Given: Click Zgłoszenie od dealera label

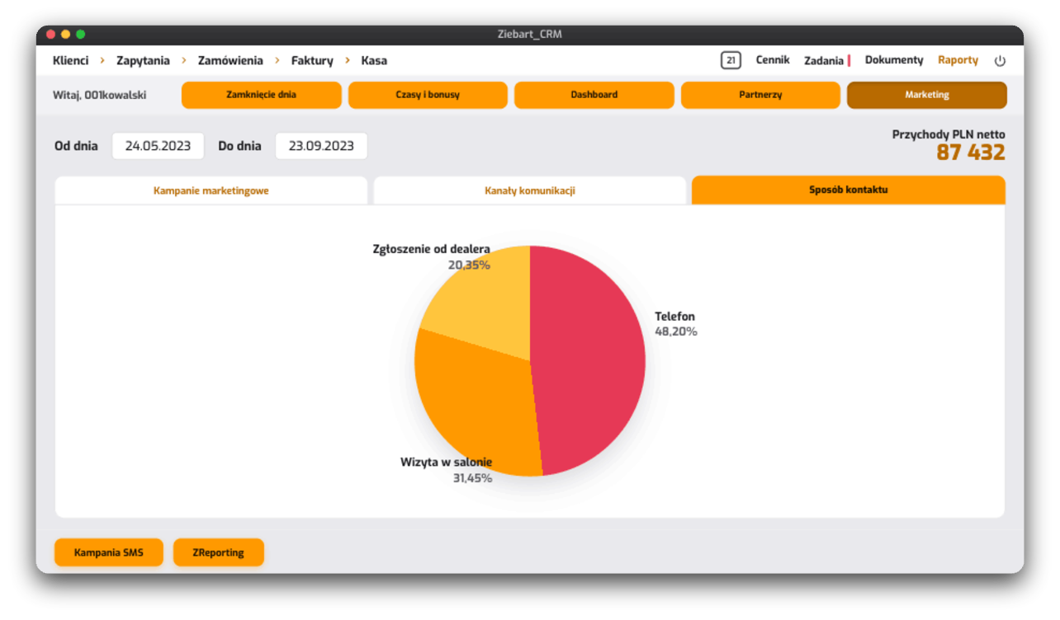Looking at the screenshot, I should click(432, 249).
